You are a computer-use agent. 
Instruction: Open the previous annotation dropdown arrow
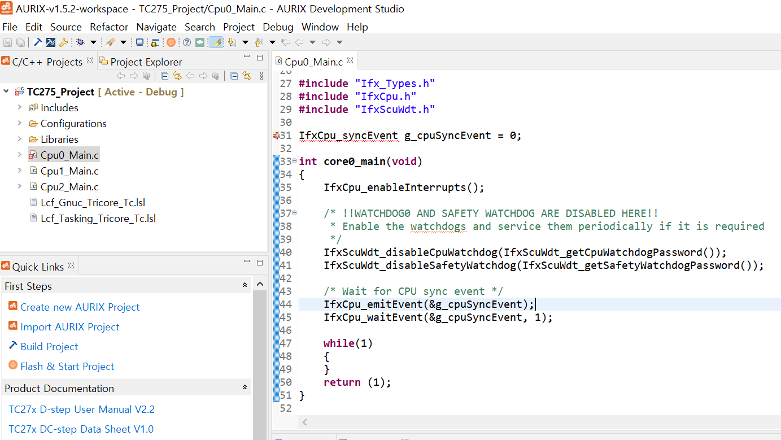[272, 42]
